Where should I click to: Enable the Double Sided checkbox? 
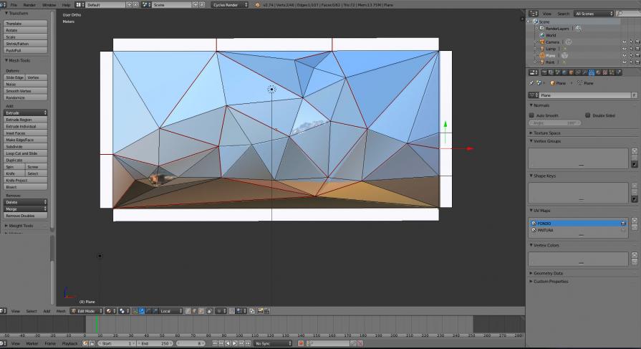point(587,115)
